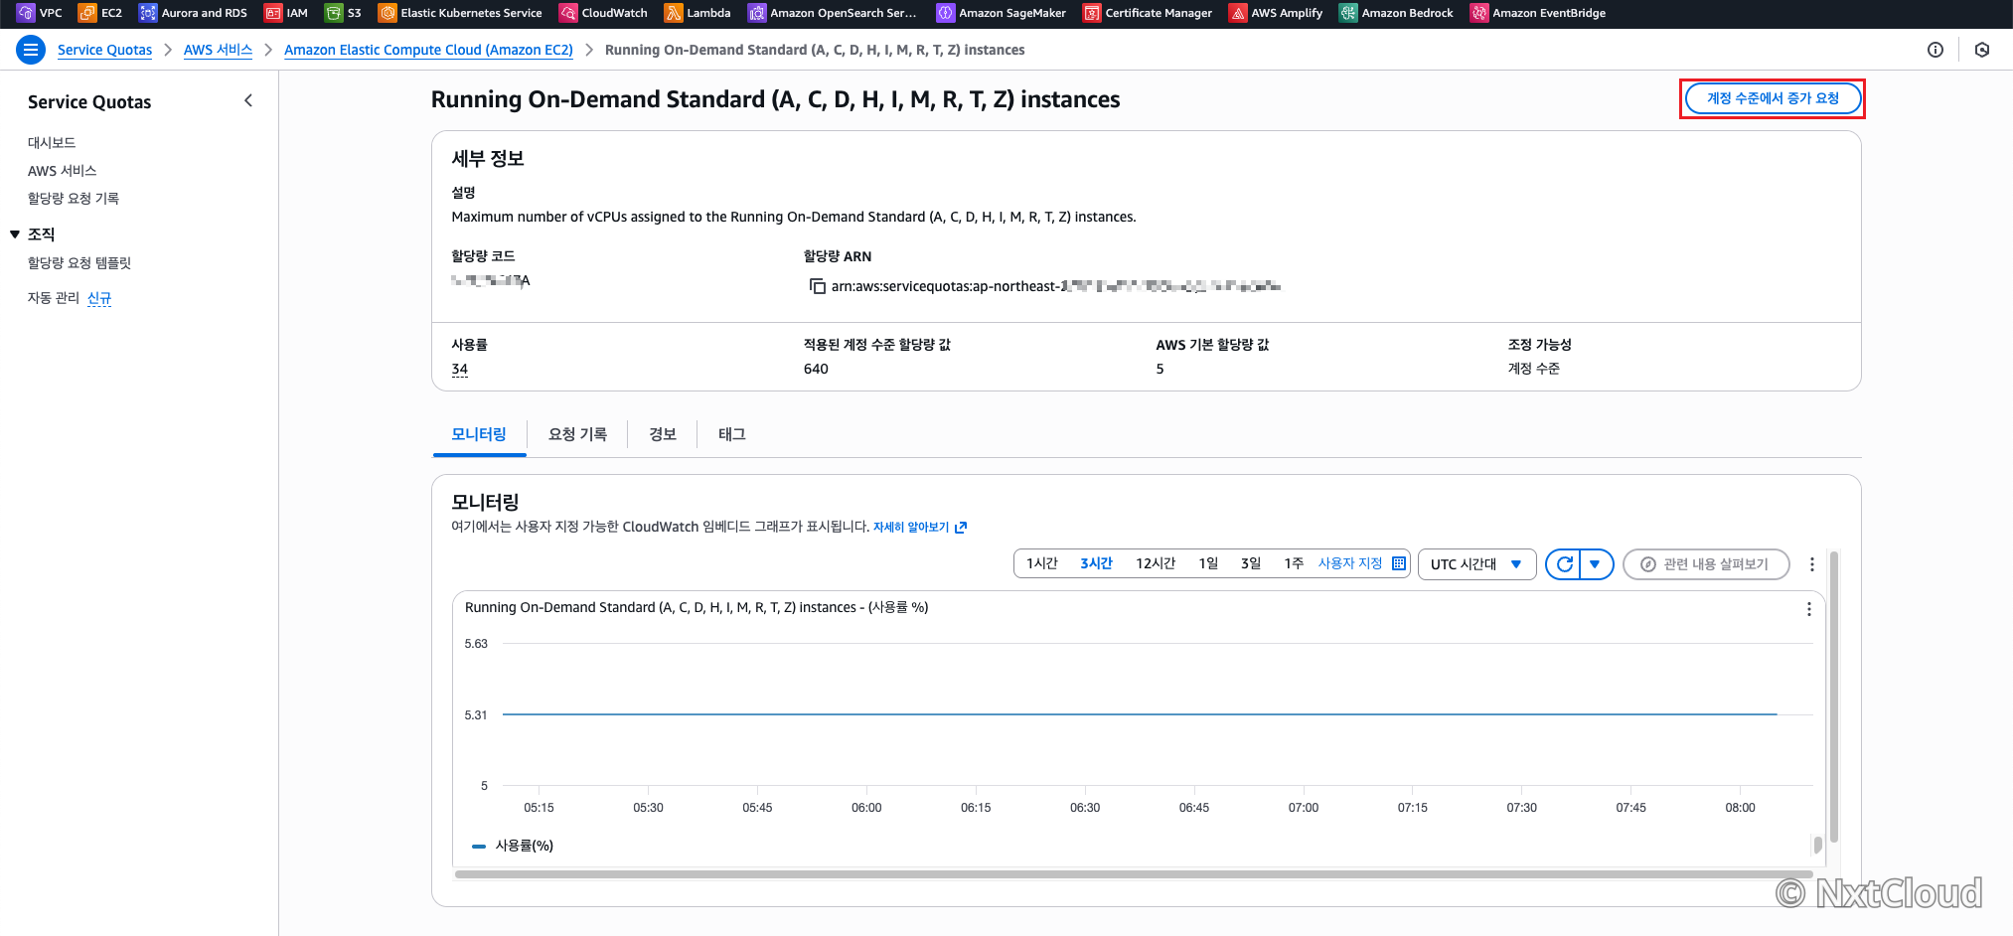The image size is (2013, 936).
Task: Open the Lambda shortcut icon
Action: coord(674,13)
